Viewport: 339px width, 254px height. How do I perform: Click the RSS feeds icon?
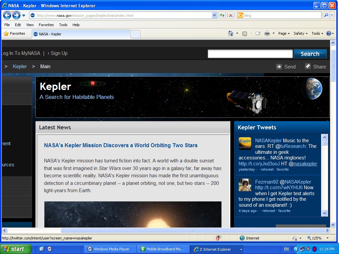245,33
